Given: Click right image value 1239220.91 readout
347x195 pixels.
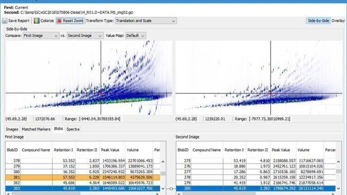Looking at the screenshot, I should click(215, 119).
